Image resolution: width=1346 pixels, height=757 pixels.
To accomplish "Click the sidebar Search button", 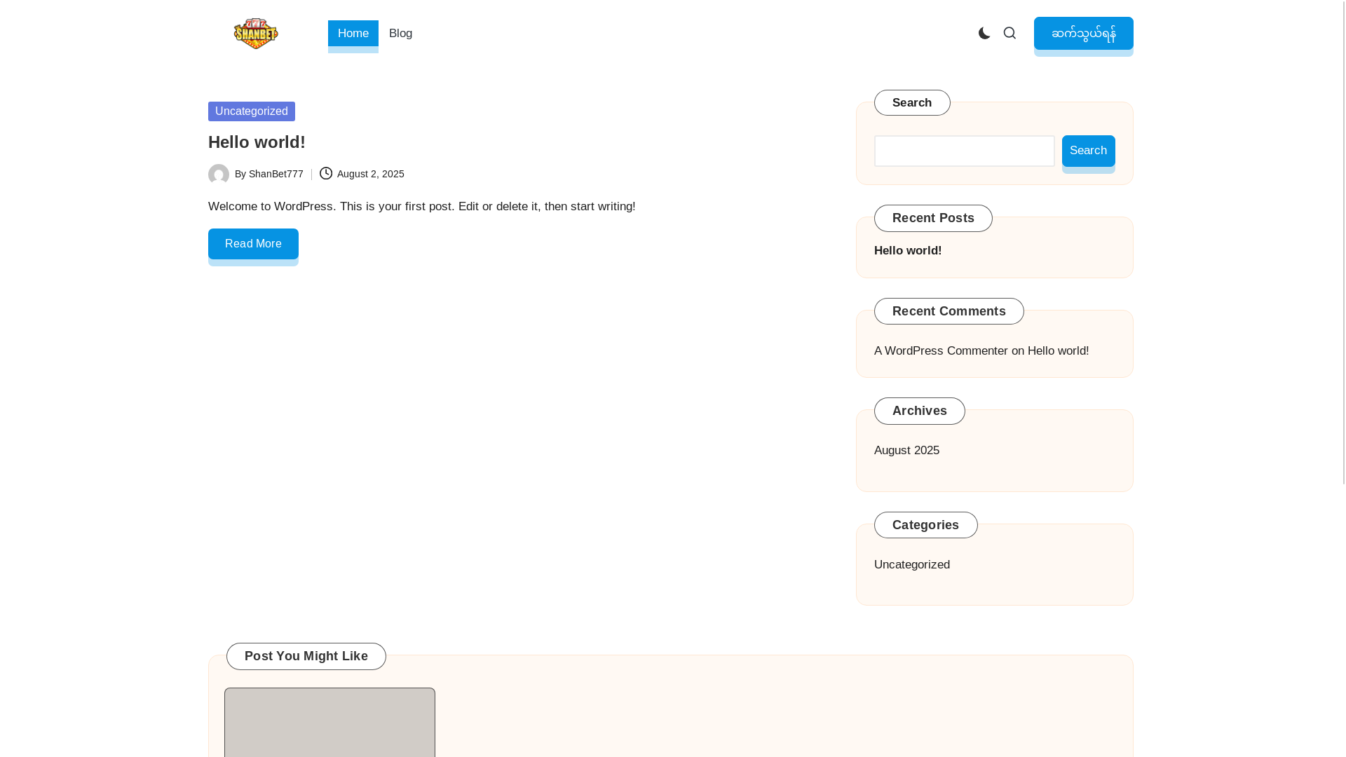I will pyautogui.click(x=1088, y=151).
